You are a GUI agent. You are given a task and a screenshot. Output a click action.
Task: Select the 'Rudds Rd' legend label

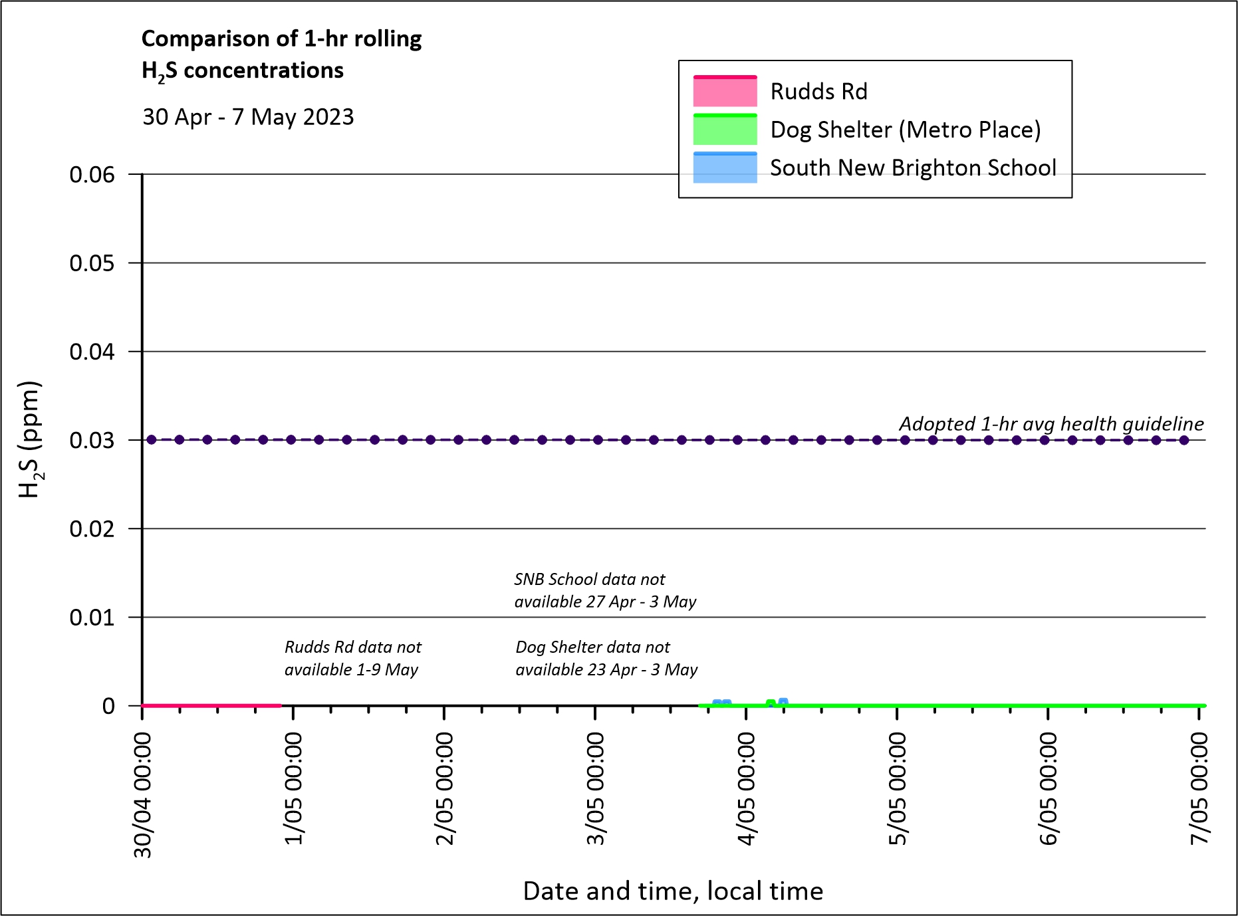click(x=818, y=92)
